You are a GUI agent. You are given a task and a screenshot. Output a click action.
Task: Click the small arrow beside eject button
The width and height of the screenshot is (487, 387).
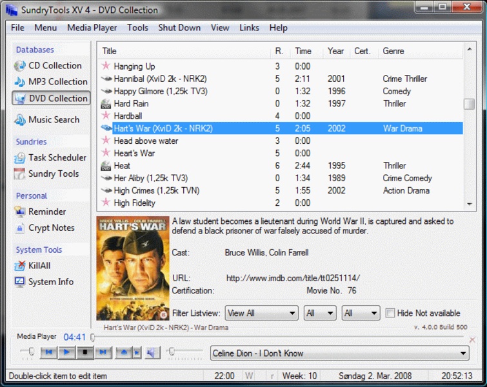click(137, 352)
